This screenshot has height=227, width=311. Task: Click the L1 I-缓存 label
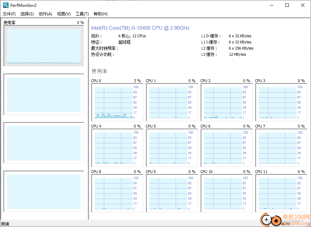pos(211,42)
